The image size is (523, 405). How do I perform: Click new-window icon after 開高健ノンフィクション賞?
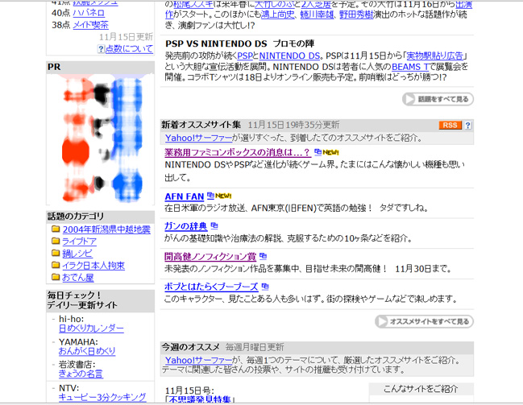click(264, 256)
